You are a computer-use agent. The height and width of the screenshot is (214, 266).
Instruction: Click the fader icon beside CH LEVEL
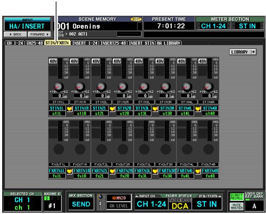[x=100, y=205]
